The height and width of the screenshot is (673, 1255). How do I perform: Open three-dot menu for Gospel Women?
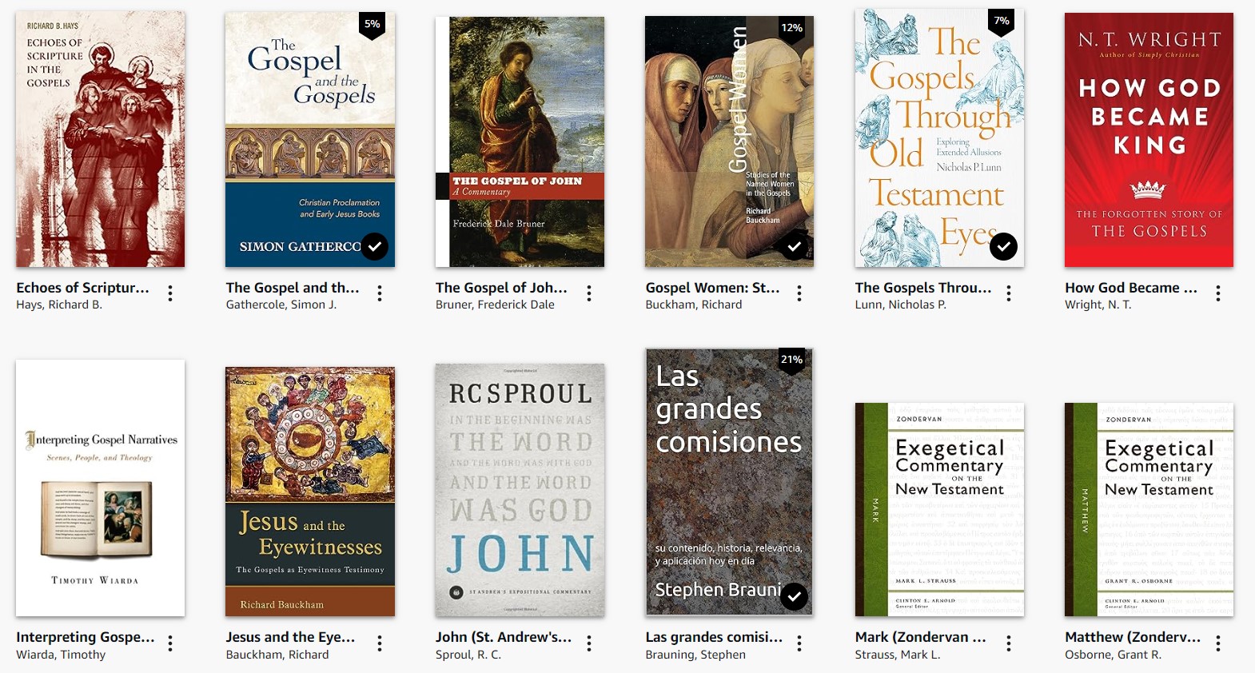tap(799, 293)
